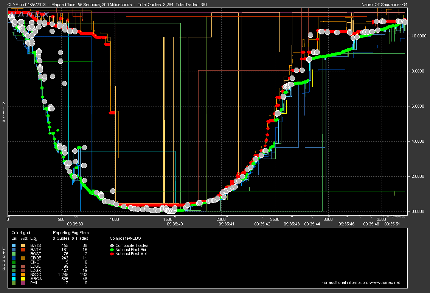Image resolution: width=430 pixels, height=293 pixels.
Task: Click the 'National Best Bid' legend label
Action: (131, 250)
